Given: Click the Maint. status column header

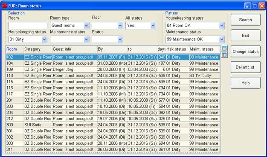Looking at the screenshot, I should click(x=204, y=49).
